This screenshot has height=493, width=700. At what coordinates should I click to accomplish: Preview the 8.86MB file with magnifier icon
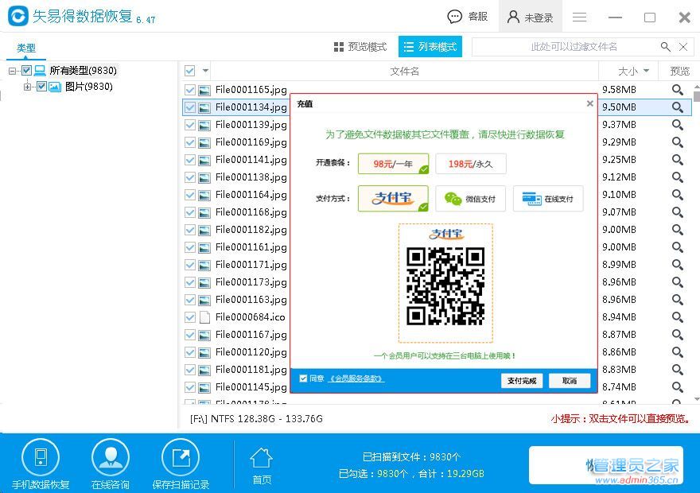(x=677, y=352)
